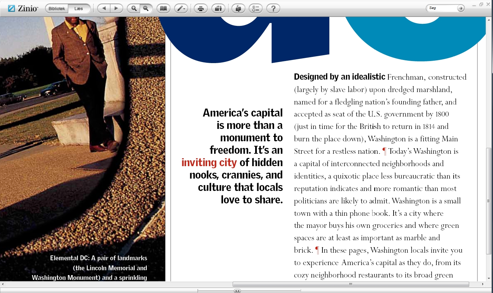Screen dimensions: 493x293
Task: Open the help question mark button
Action: click(273, 9)
